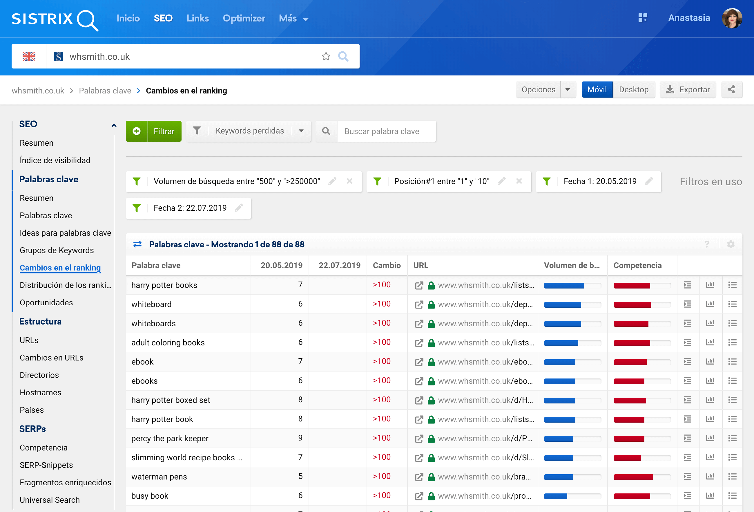Viewport: 754px width, 512px height.
Task: Click the favorite star icon in search bar
Action: pos(326,57)
